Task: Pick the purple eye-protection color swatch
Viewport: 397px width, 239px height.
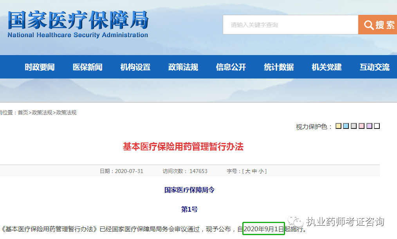Action: (x=369, y=126)
